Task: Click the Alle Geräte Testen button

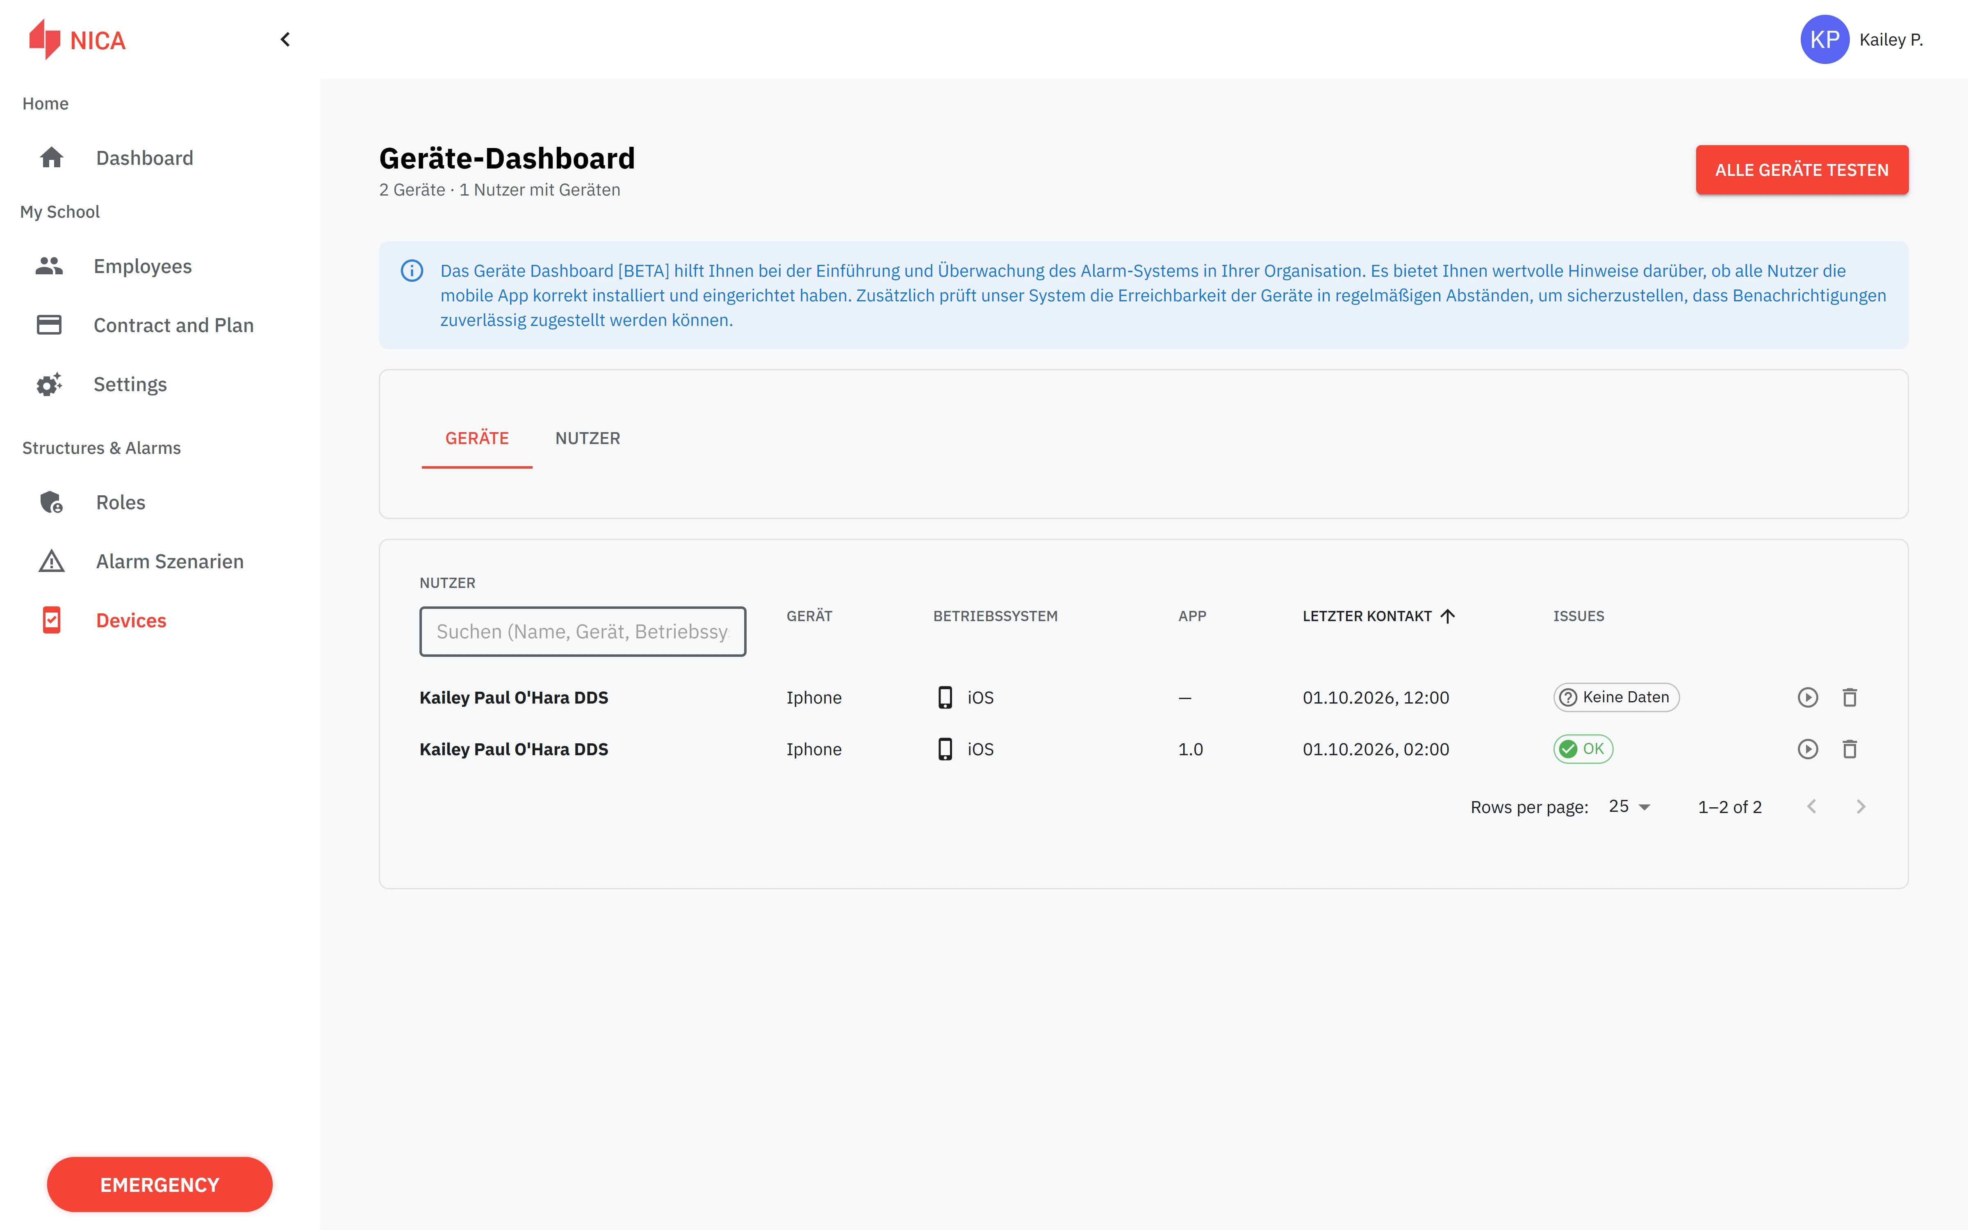Action: point(1801,170)
